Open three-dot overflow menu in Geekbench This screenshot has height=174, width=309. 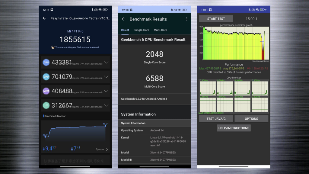pyautogui.click(x=186, y=19)
